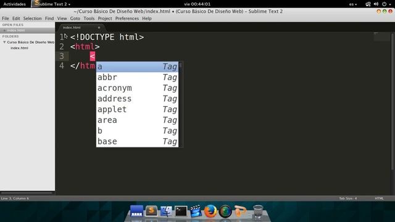
Task: Open the show-desktop icon in the dock
Action: pos(136,211)
